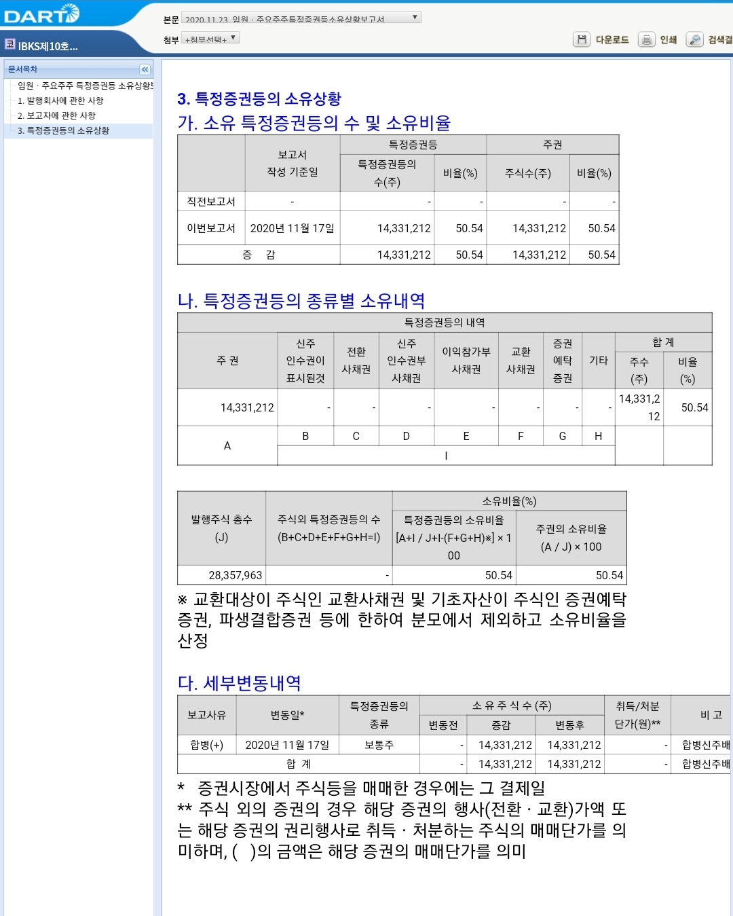Click the cell labeled 'H'

[599, 436]
